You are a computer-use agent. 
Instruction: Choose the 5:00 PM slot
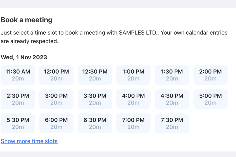pyautogui.click(x=211, y=99)
